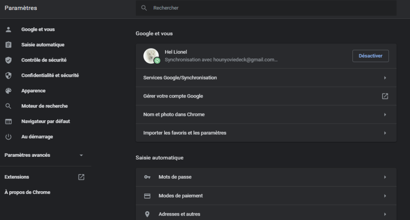
Task: Open the arrow on Adresses et autres row
Action: click(x=385, y=214)
